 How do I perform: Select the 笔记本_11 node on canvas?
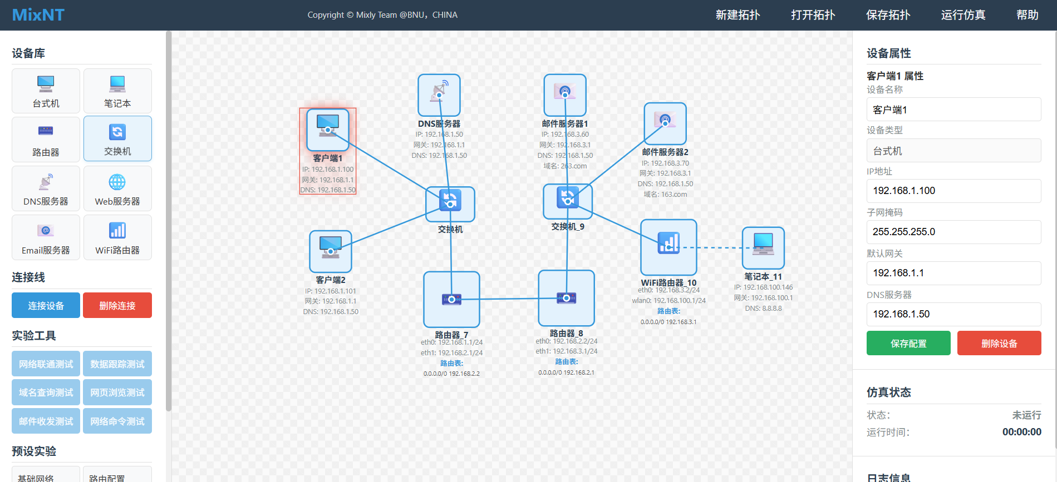point(763,248)
